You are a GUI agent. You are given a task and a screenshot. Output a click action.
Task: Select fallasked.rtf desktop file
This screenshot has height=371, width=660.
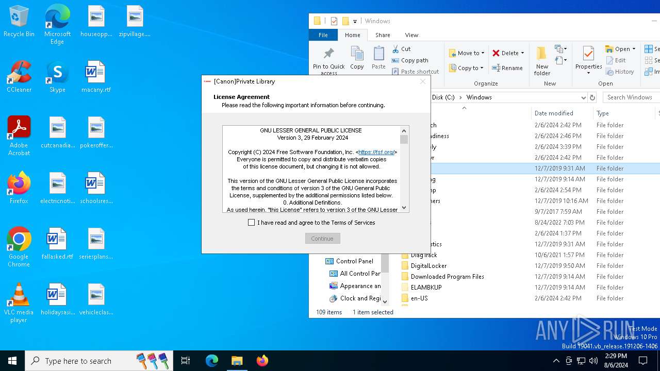point(57,244)
